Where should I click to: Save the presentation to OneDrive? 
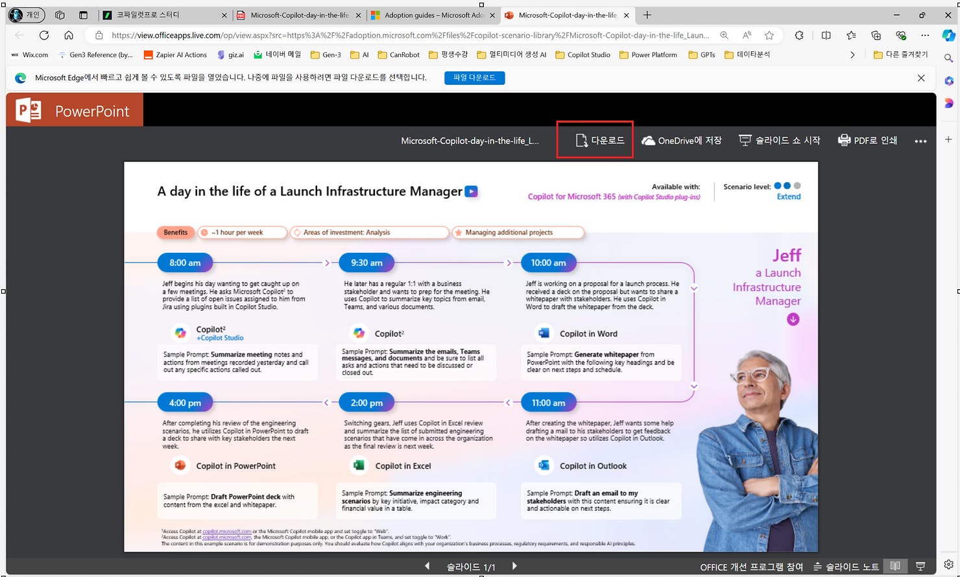[682, 139]
